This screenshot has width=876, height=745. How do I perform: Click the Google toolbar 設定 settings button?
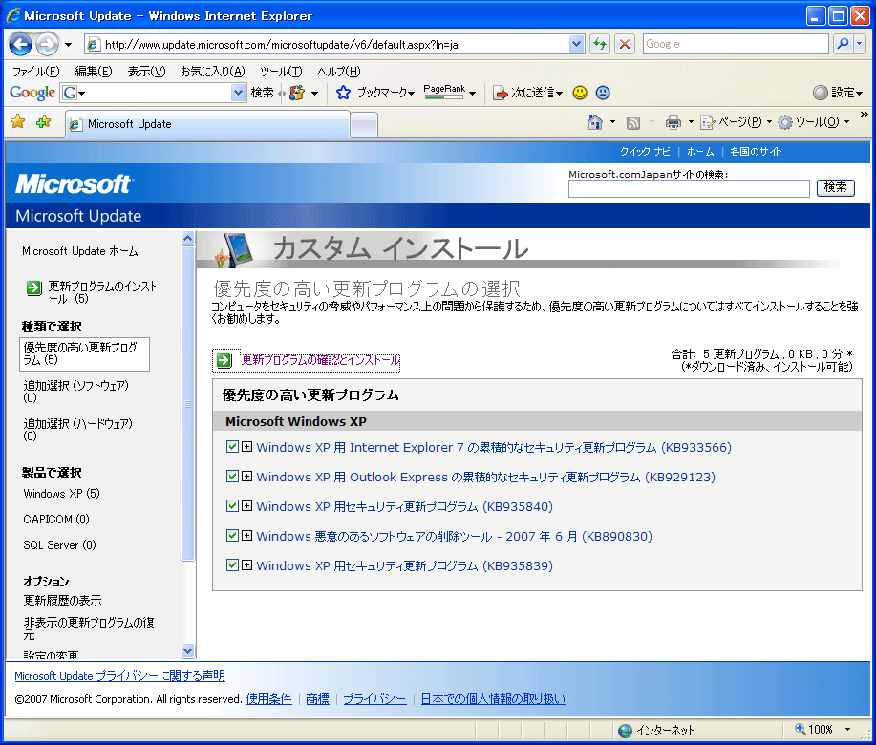tap(838, 93)
